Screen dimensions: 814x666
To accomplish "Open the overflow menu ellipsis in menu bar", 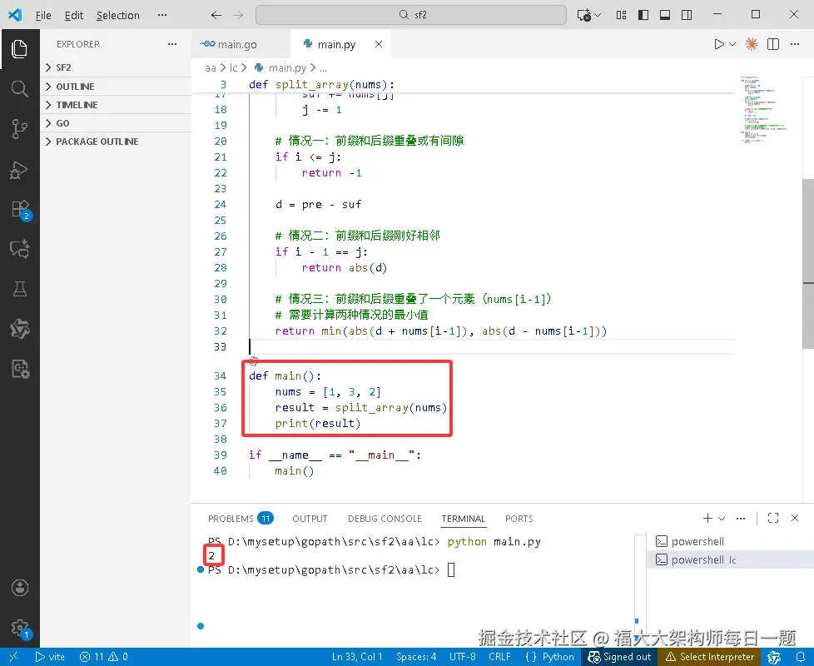I will 162,15.
